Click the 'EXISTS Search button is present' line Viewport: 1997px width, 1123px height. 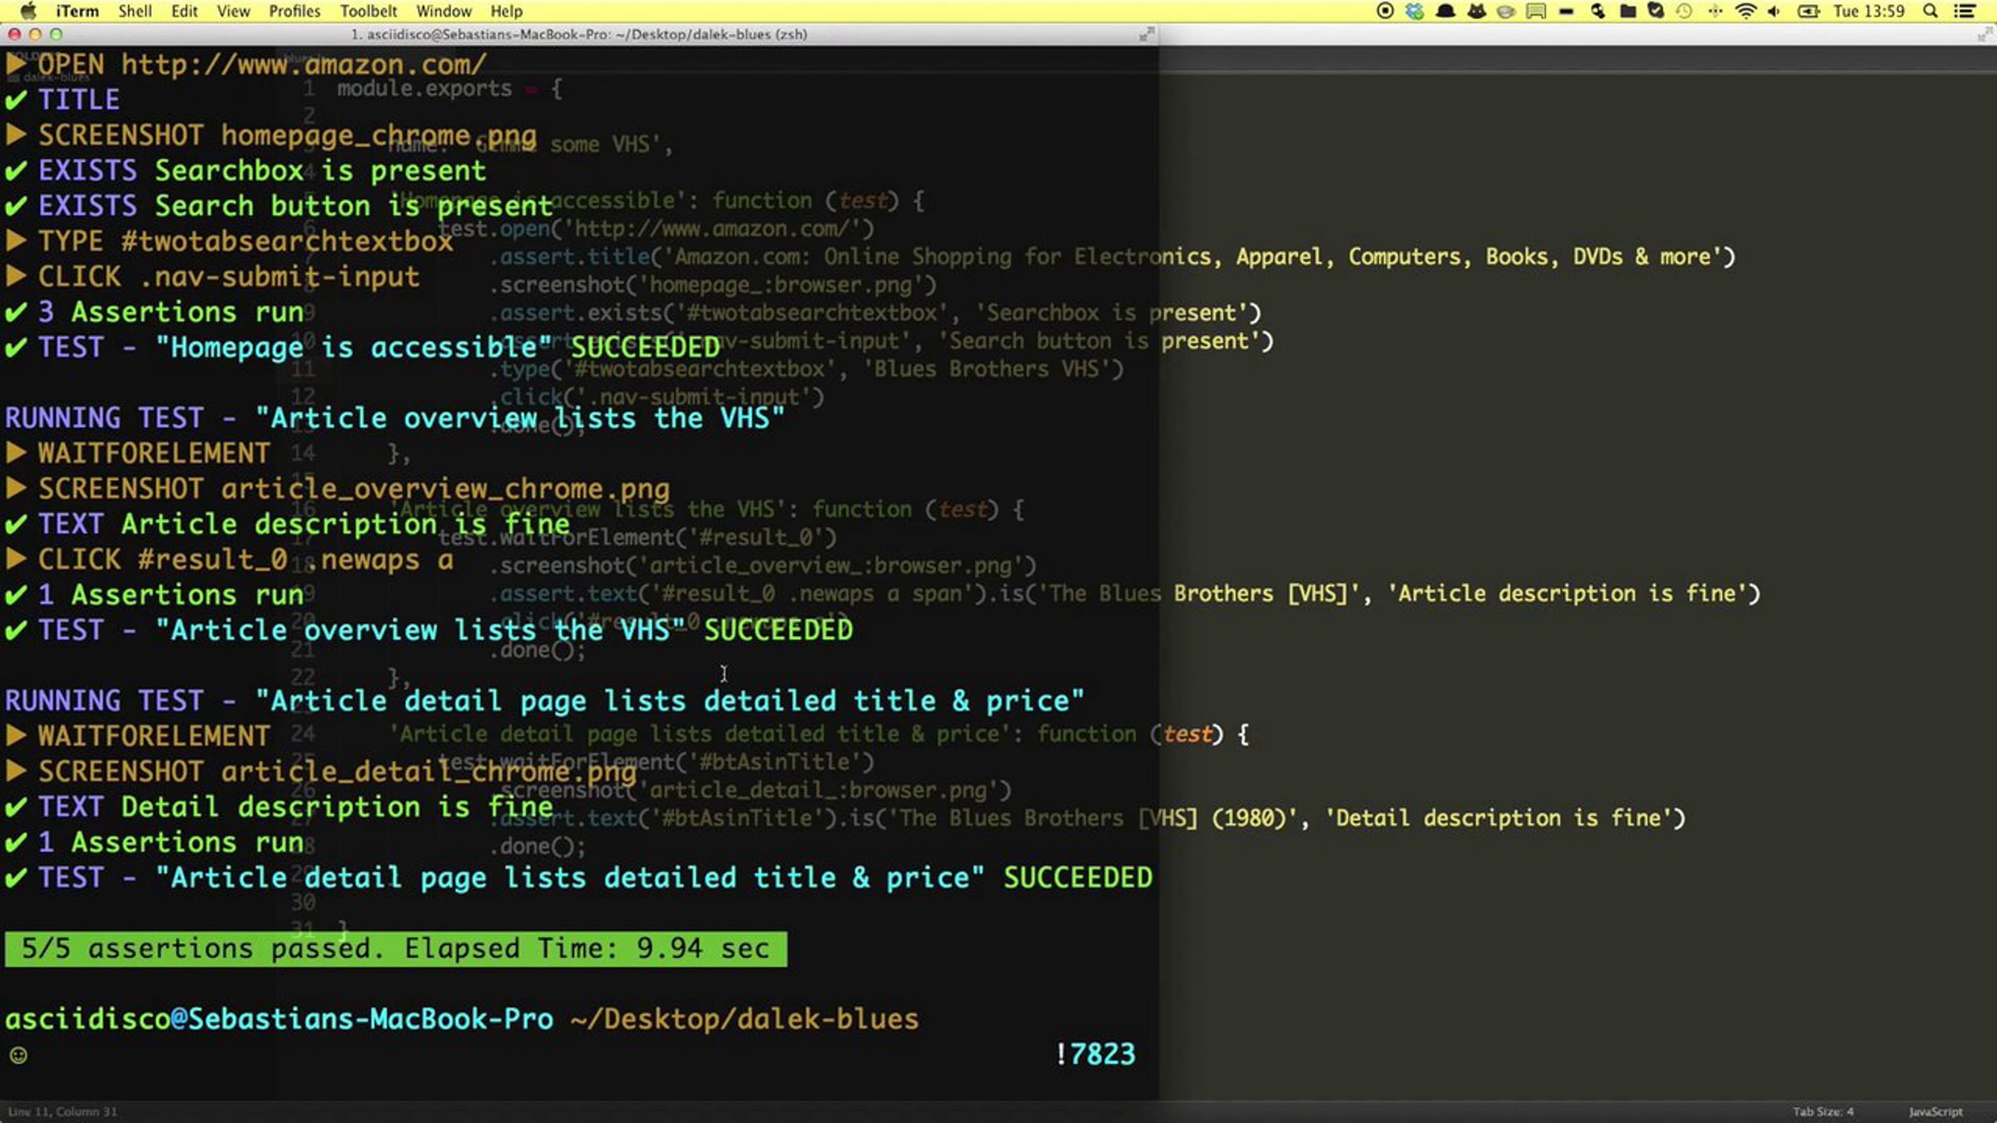pos(279,205)
